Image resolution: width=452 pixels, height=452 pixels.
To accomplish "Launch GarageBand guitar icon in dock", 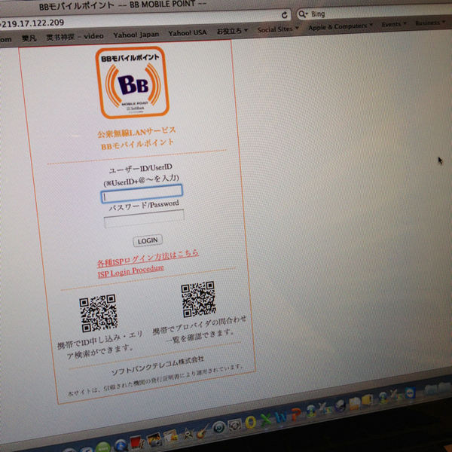I will coord(203,431).
